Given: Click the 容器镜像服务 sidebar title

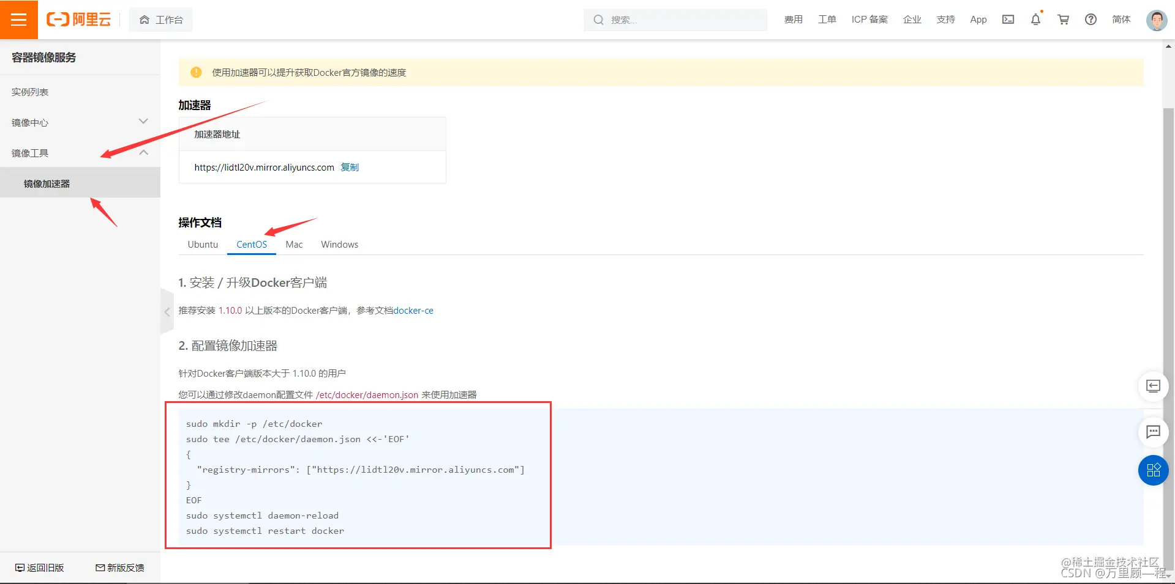Looking at the screenshot, I should coord(44,57).
